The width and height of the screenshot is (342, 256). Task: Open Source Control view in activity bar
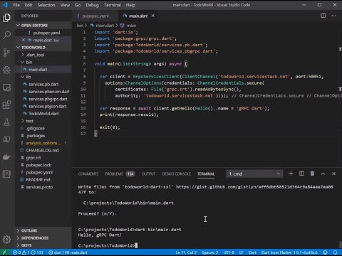[6, 53]
